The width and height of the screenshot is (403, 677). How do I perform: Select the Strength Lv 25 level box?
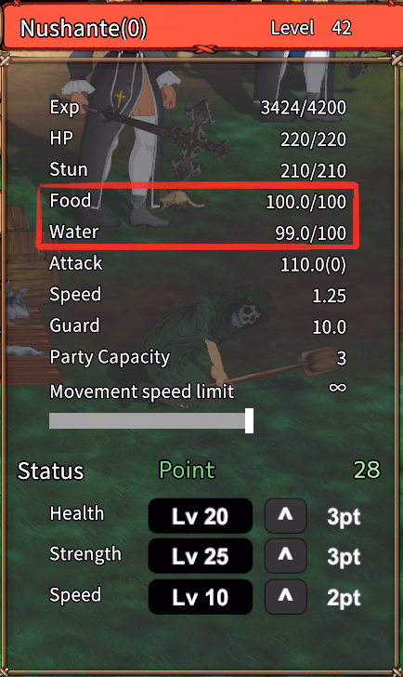[x=201, y=556]
